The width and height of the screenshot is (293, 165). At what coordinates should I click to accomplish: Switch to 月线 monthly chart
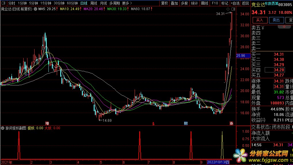(x=103, y=3)
